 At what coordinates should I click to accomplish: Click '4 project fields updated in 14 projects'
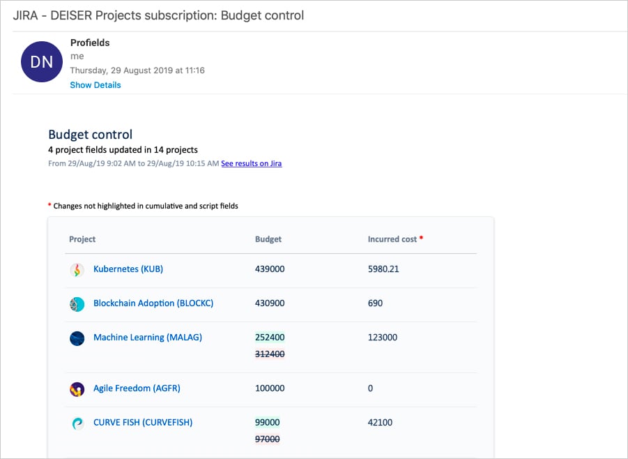123,150
